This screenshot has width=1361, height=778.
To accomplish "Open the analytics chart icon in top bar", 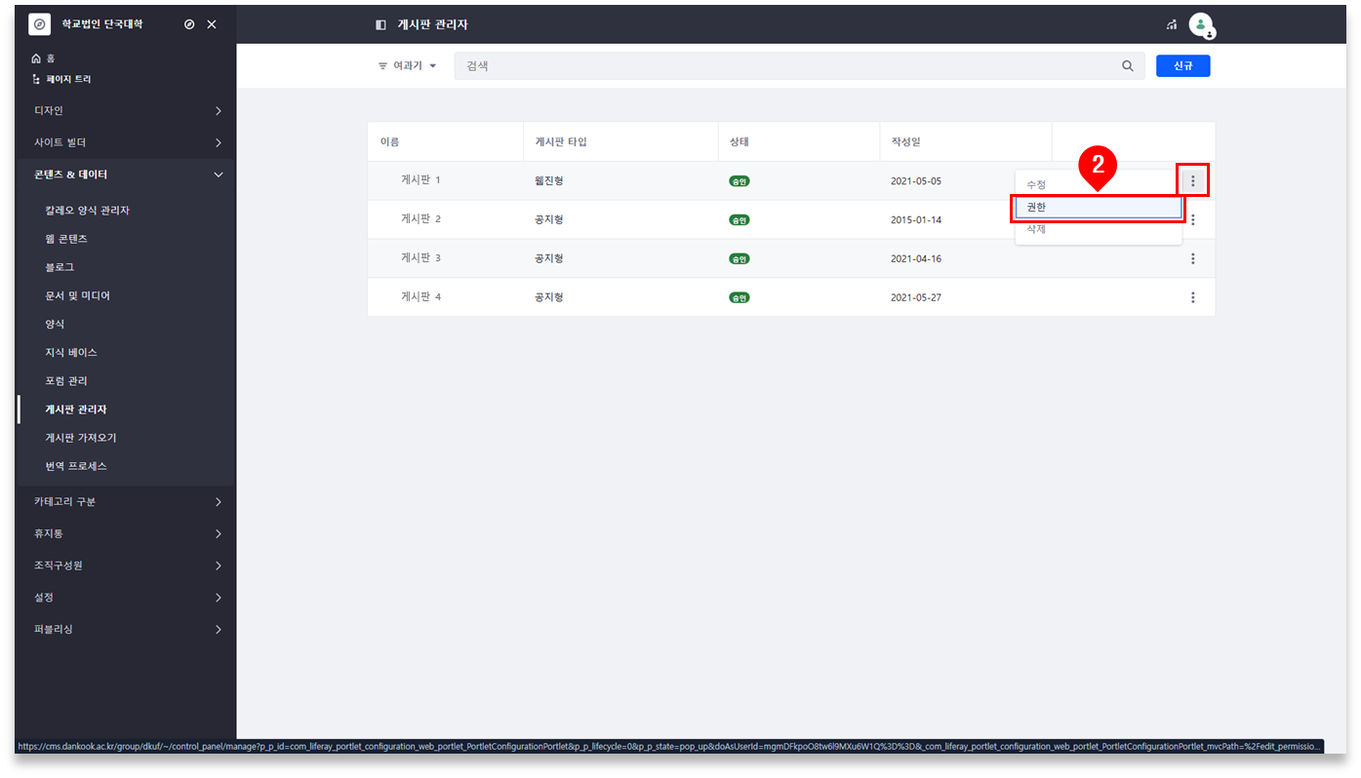I will (x=1171, y=24).
